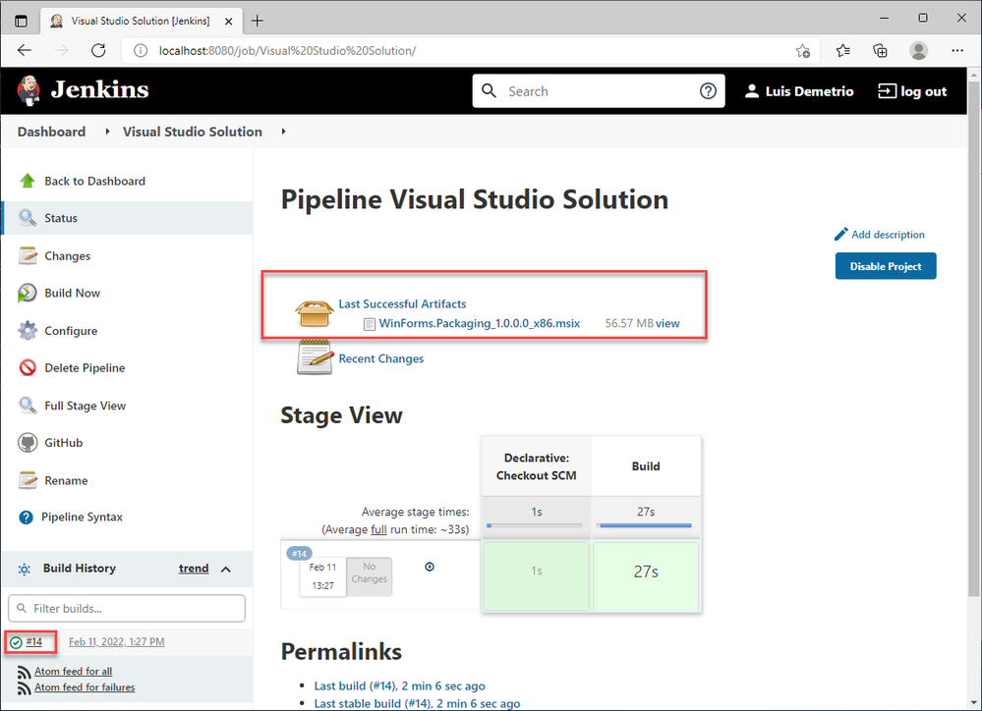Click the Recent Changes notepad icon

pos(315,357)
